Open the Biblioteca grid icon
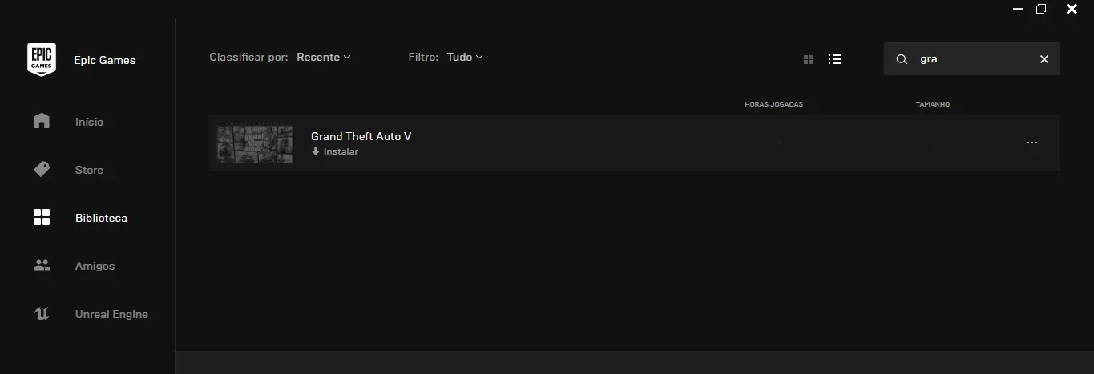 tap(42, 218)
